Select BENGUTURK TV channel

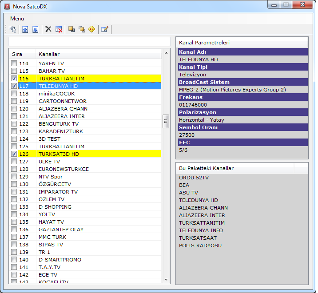85,124
